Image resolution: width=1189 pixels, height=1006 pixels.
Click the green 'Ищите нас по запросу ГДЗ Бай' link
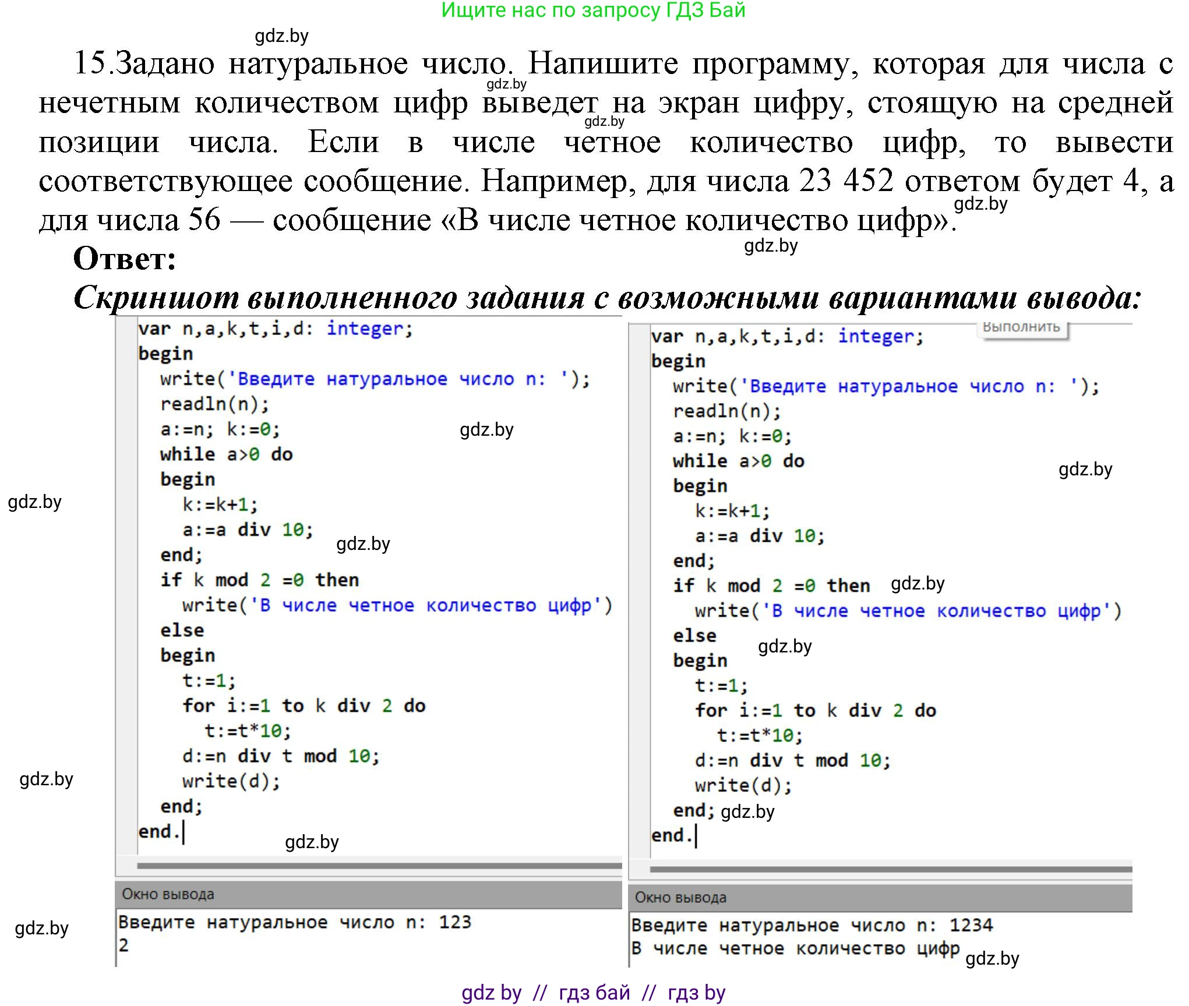tap(593, 10)
